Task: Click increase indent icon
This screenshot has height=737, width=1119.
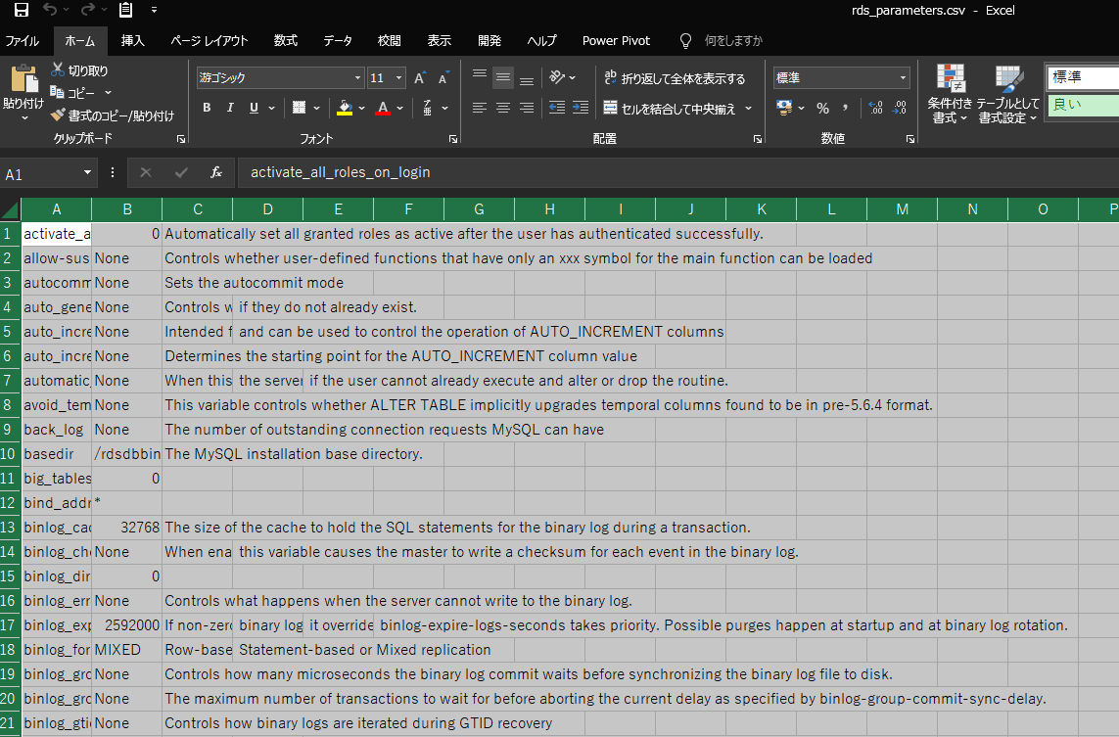Action: 581,108
